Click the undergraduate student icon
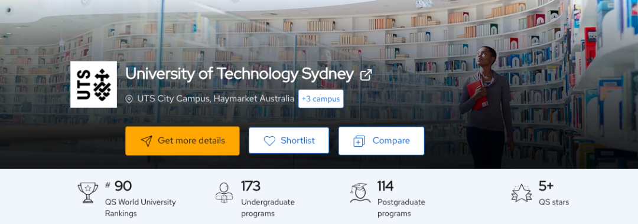The height and width of the screenshot is (224, 638). (224, 192)
